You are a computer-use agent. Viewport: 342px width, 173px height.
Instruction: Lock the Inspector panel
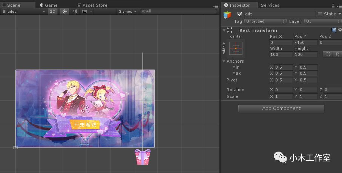point(333,6)
